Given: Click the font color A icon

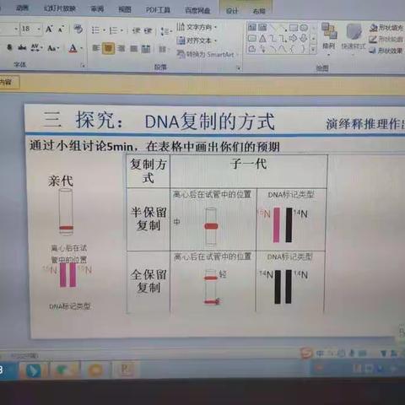Looking at the screenshot, I should pos(73,48).
